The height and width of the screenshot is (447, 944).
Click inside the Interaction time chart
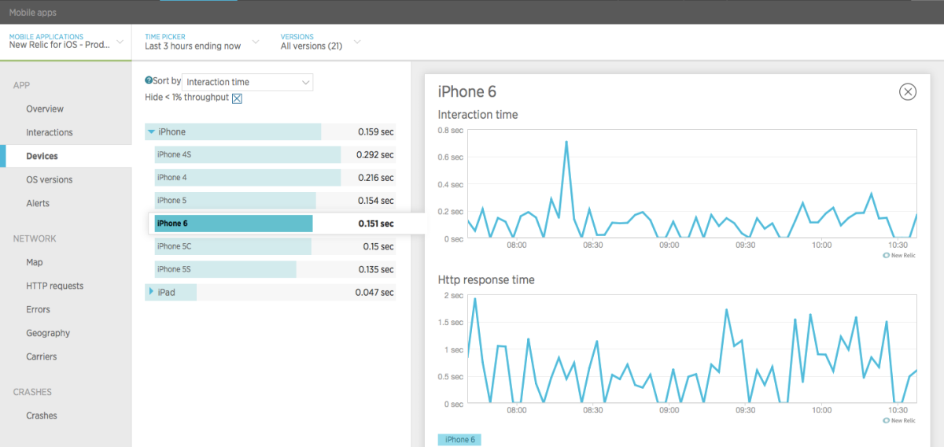(692, 184)
